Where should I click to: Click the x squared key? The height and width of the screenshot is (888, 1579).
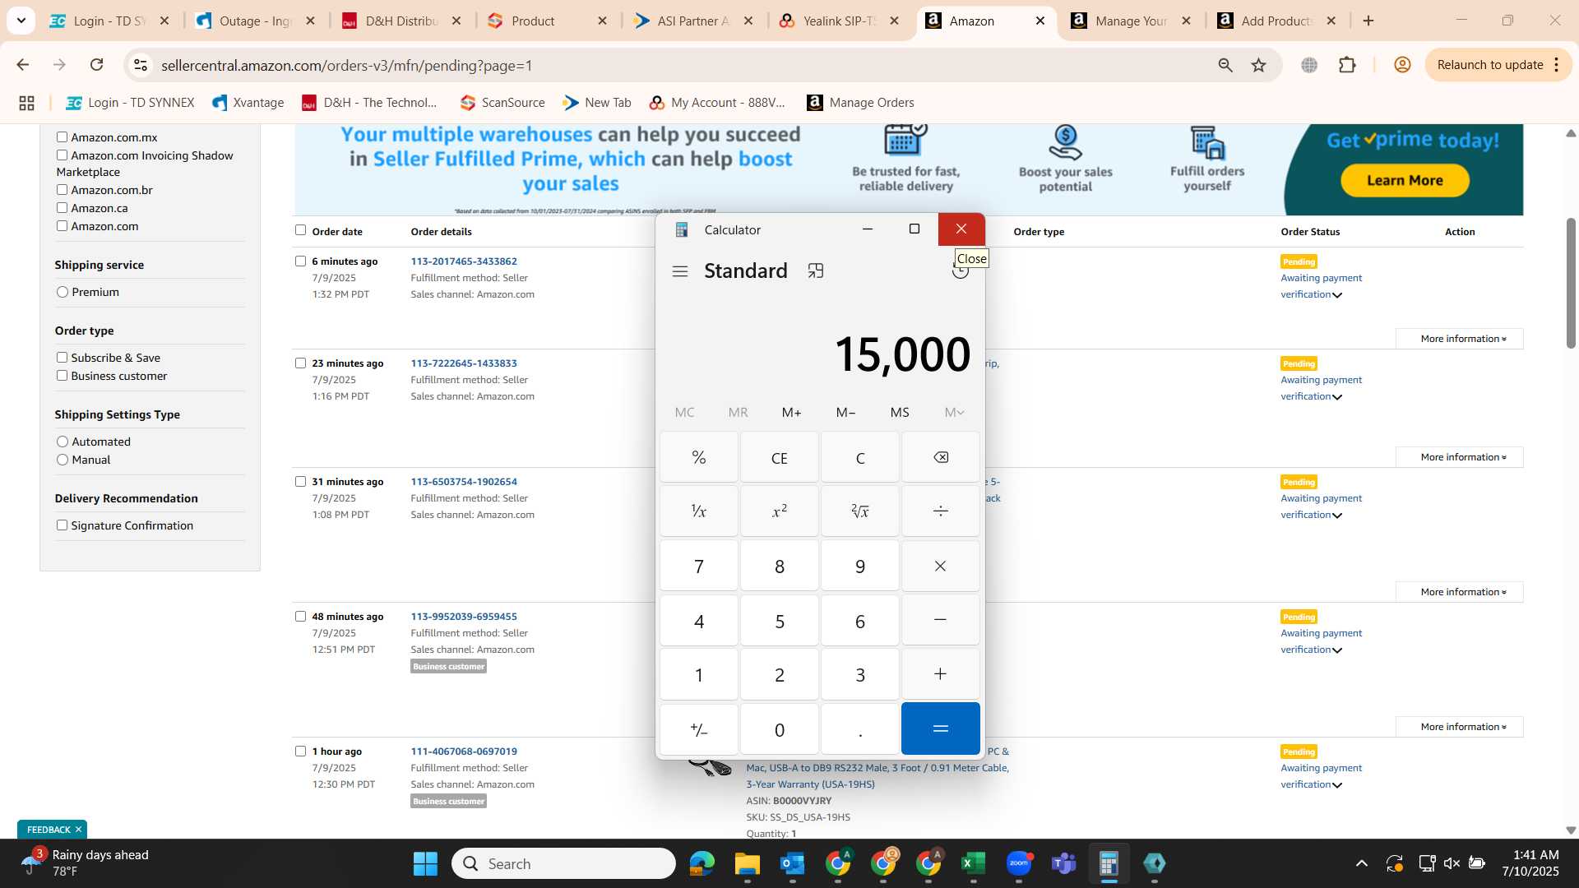(x=780, y=511)
